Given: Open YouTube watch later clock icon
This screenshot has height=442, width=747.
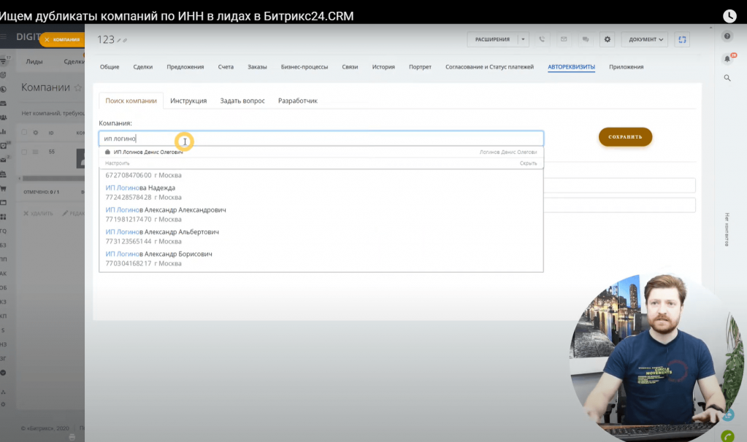Looking at the screenshot, I should coord(729,16).
